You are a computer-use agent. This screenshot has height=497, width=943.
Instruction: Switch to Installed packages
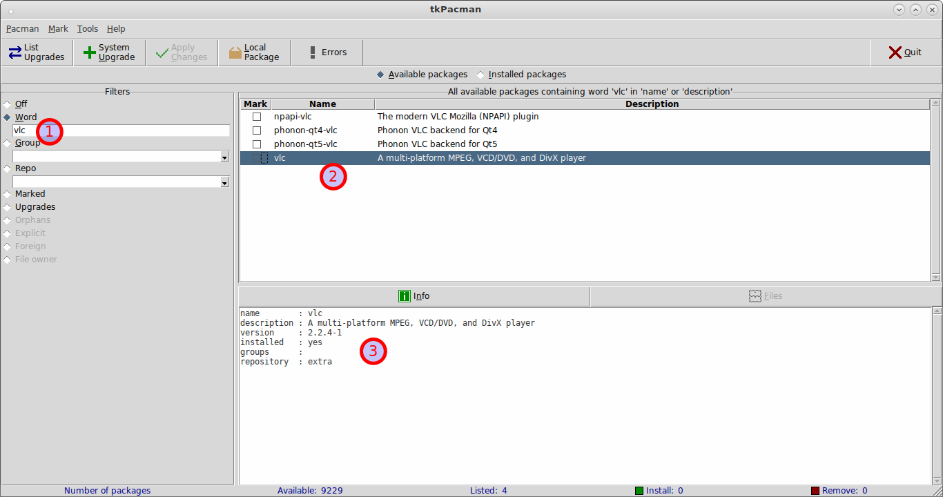pos(521,75)
